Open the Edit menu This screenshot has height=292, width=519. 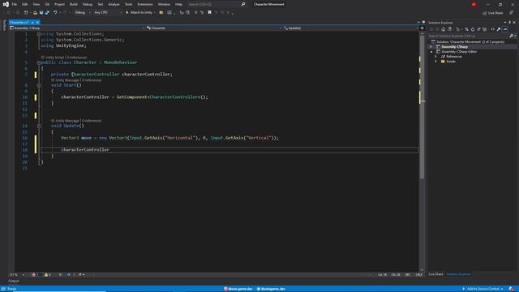pos(25,4)
